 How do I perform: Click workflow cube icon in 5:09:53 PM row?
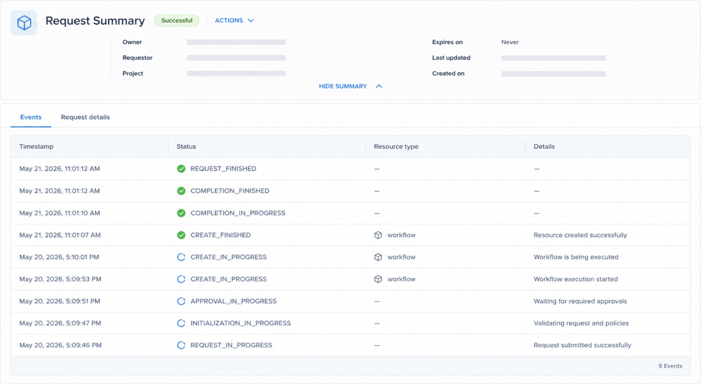[x=378, y=279]
